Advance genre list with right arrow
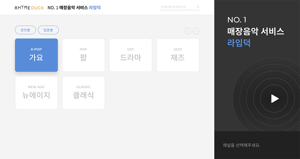 [x=196, y=31]
